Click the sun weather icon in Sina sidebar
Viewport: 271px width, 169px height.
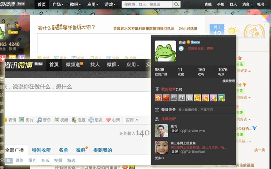click(x=232, y=31)
